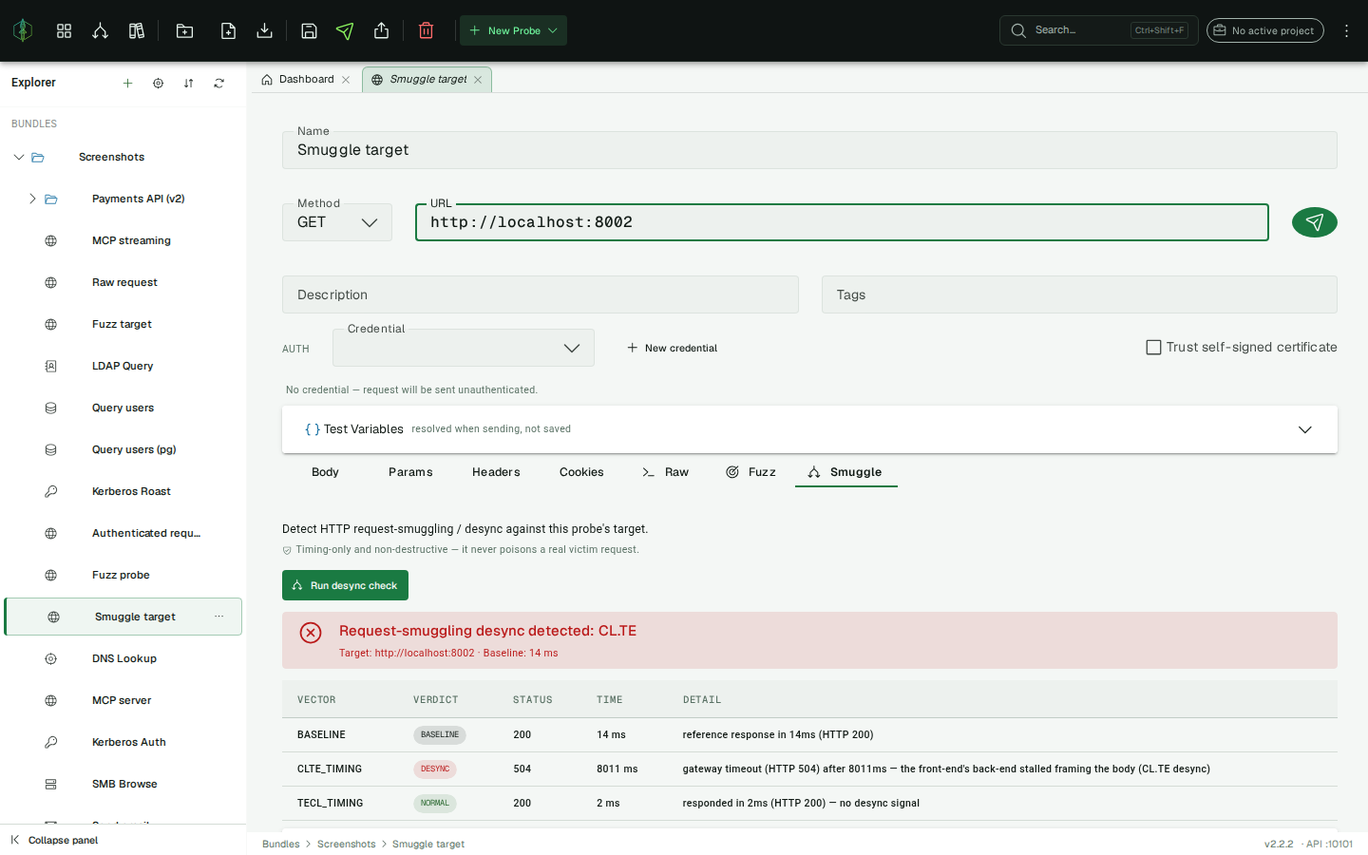The height and width of the screenshot is (855, 1368).
Task: Click the new file icon in toolbar
Action: 228,30
